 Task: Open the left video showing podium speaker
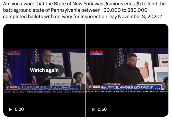pyautogui.click(x=45, y=70)
